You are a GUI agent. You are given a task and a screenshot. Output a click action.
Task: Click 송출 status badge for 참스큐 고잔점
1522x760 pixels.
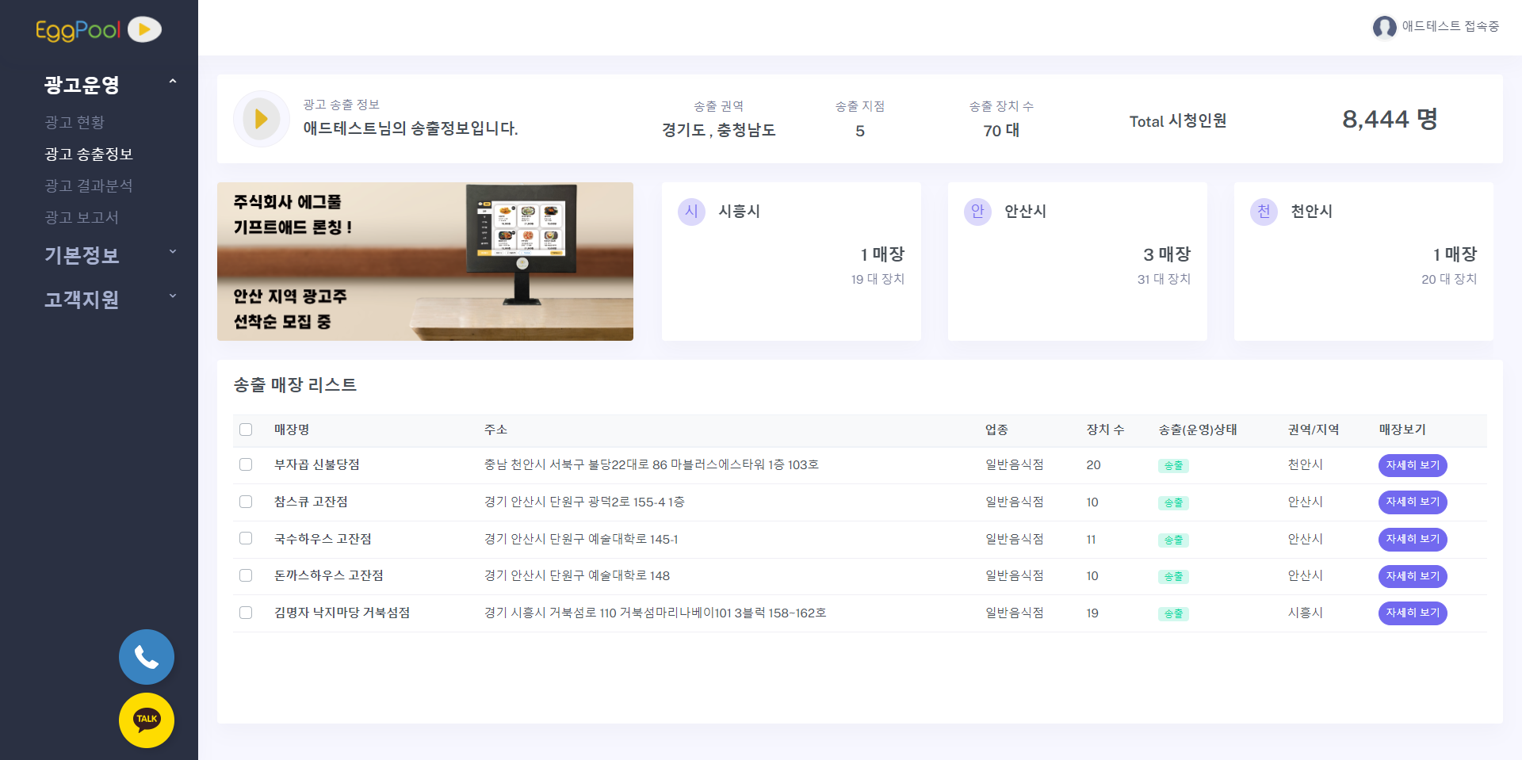(1173, 503)
